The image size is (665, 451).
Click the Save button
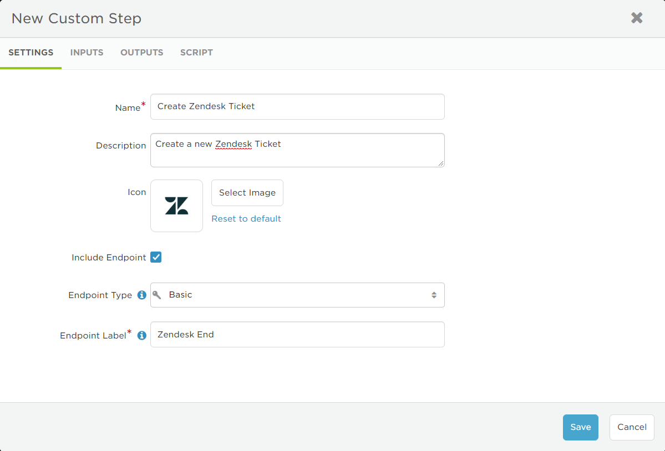click(x=580, y=427)
